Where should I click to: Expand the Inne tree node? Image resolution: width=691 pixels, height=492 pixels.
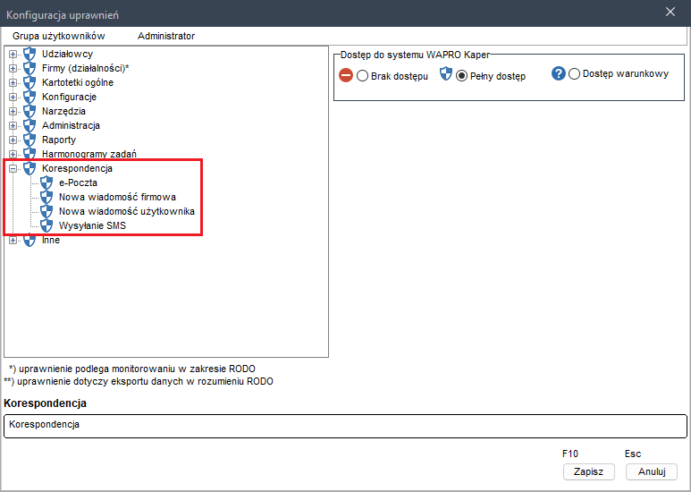tap(13, 240)
